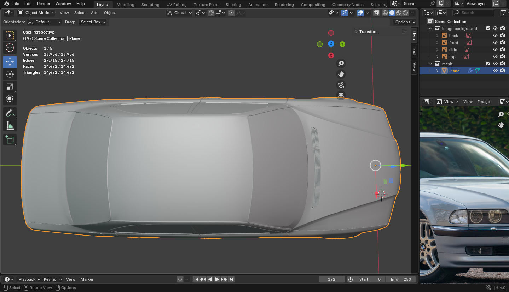Uncheck the image background collection checkbox

point(488,28)
